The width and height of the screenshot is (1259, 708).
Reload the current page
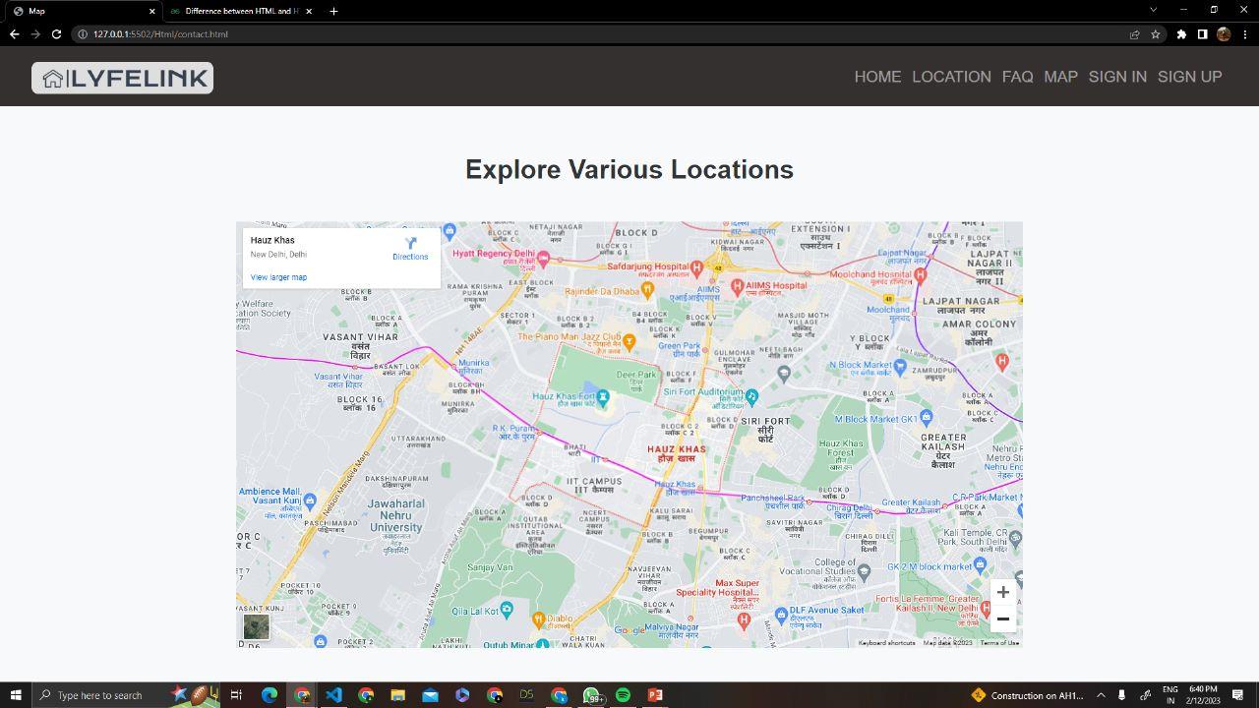click(56, 33)
